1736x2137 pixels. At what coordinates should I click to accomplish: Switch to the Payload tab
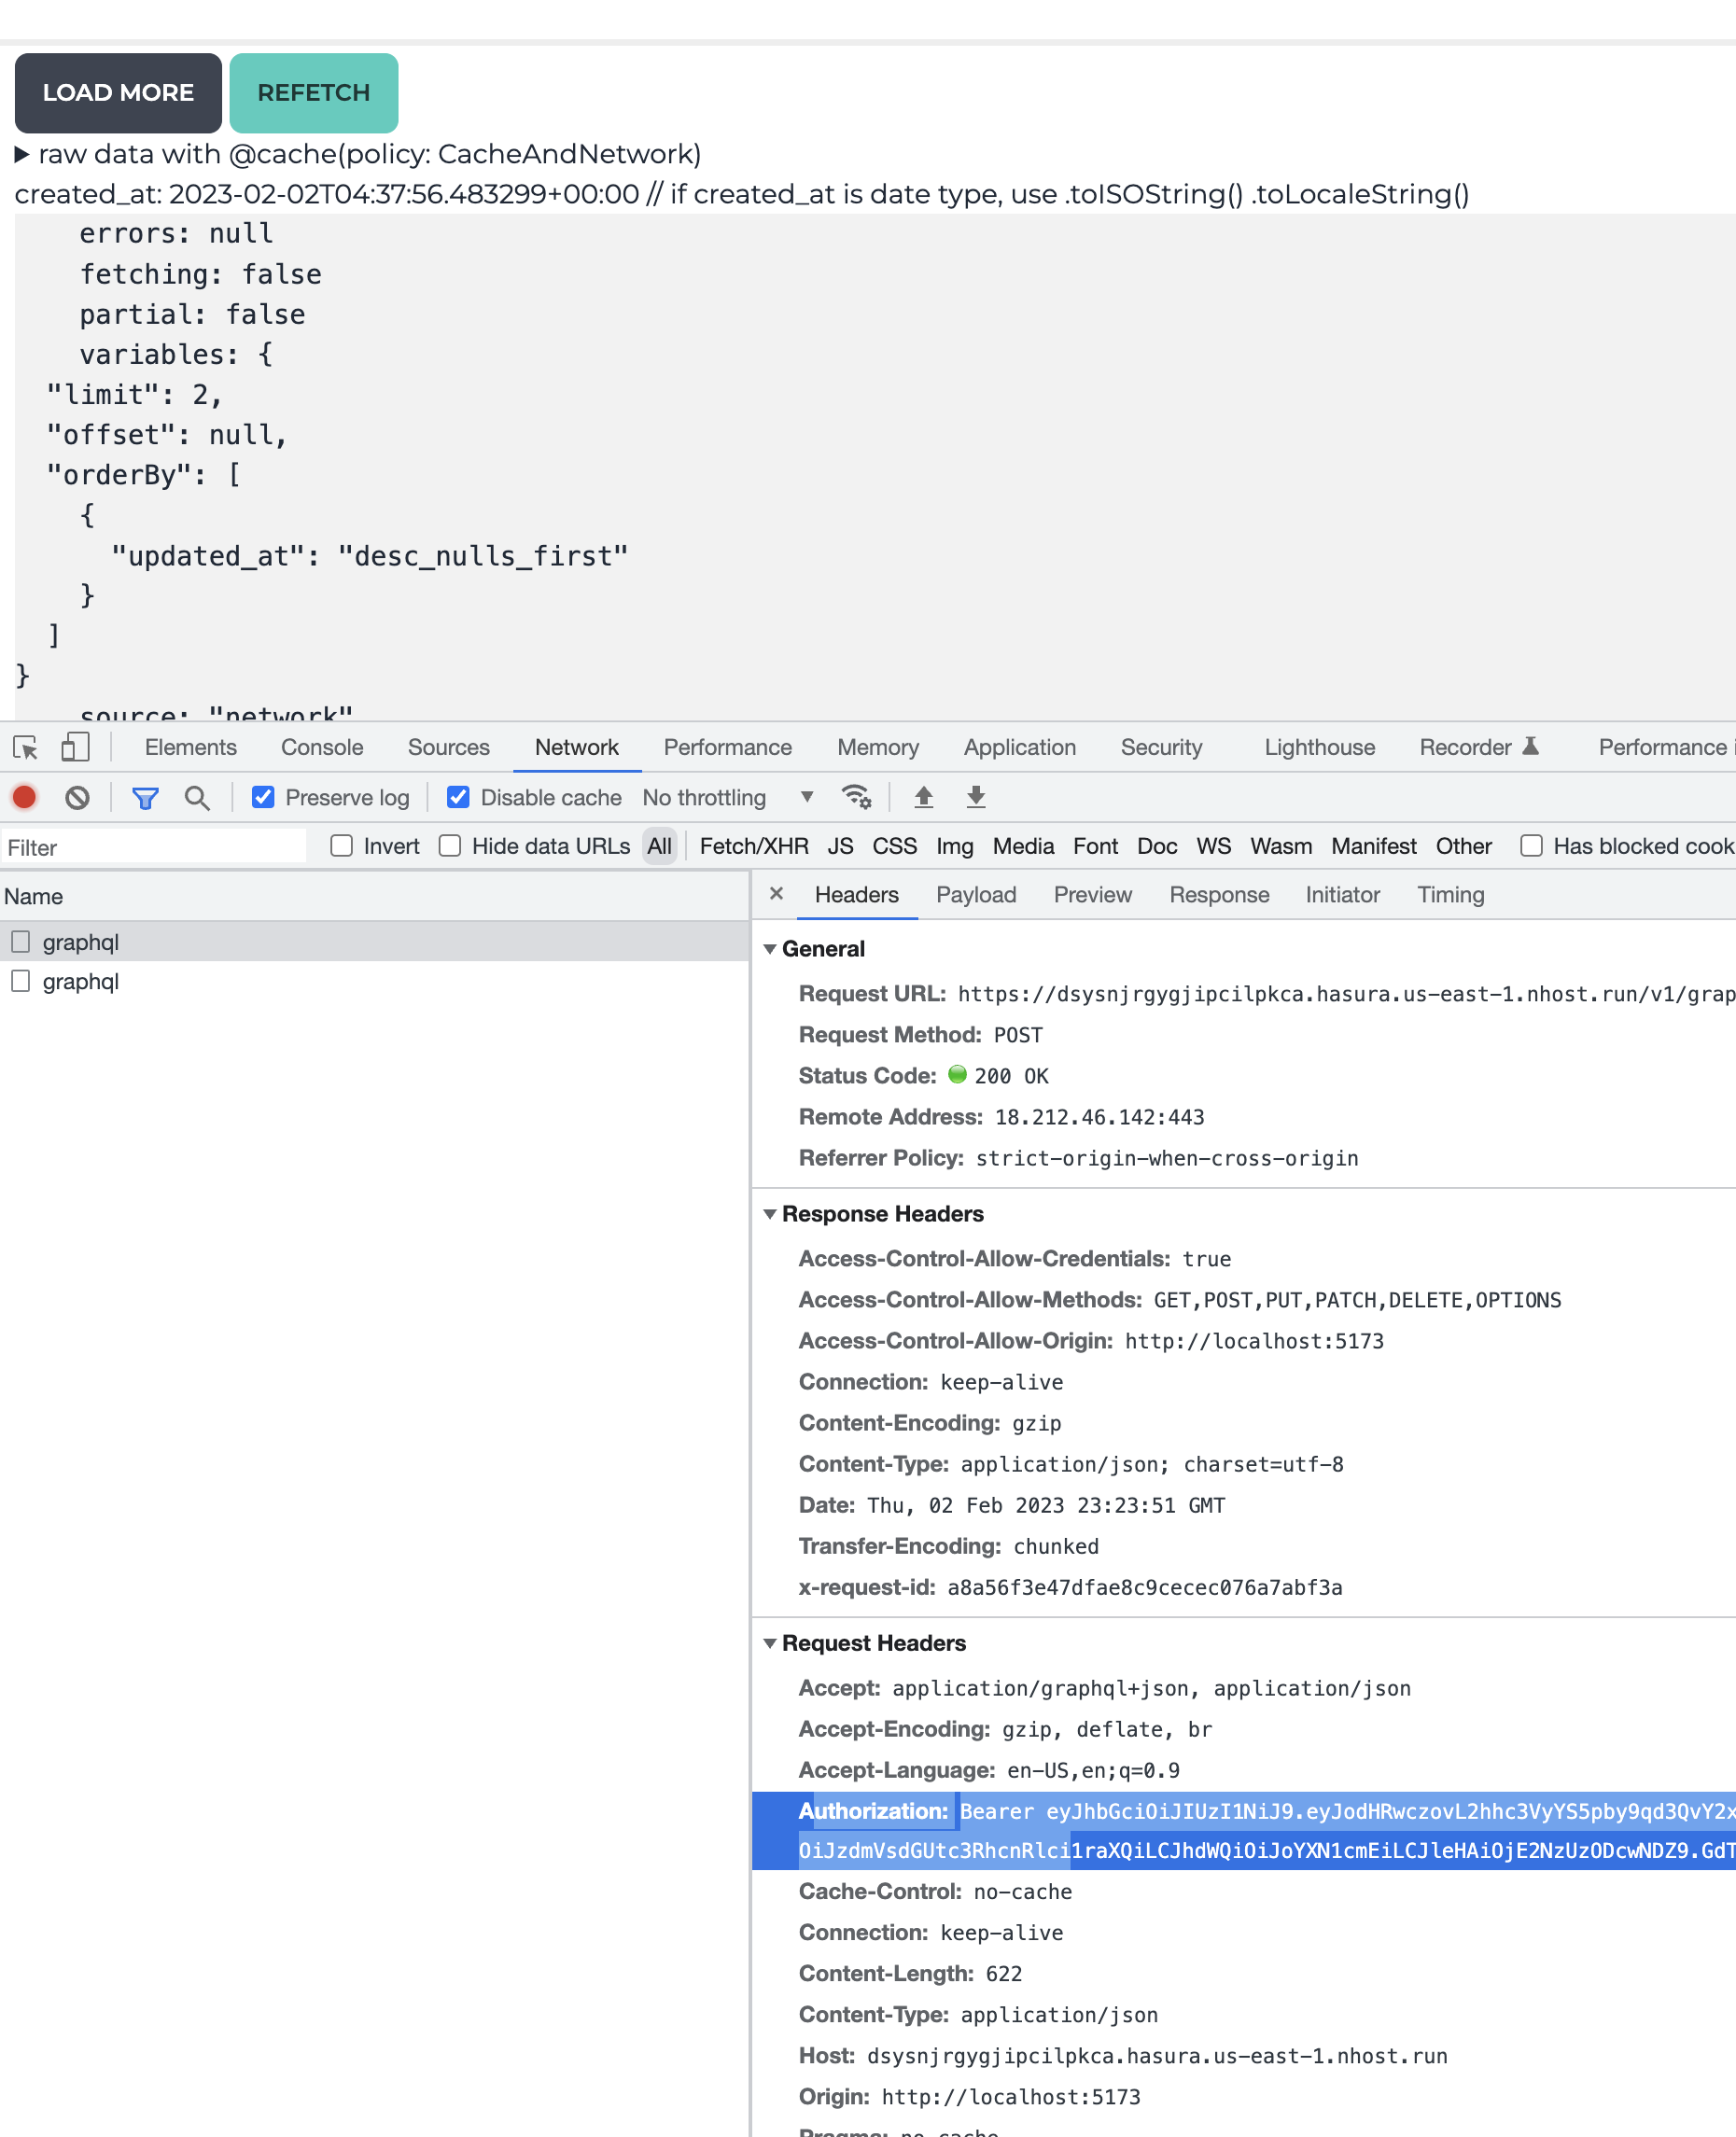[x=976, y=894]
